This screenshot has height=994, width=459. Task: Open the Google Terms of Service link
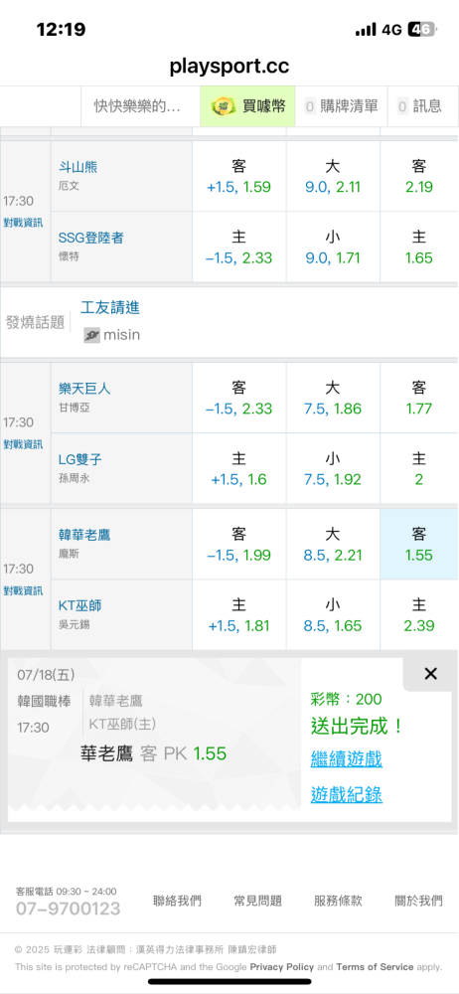pos(375,967)
